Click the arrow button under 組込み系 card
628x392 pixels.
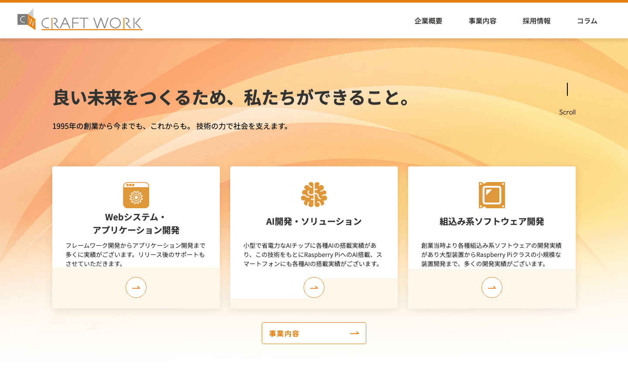coord(492,287)
